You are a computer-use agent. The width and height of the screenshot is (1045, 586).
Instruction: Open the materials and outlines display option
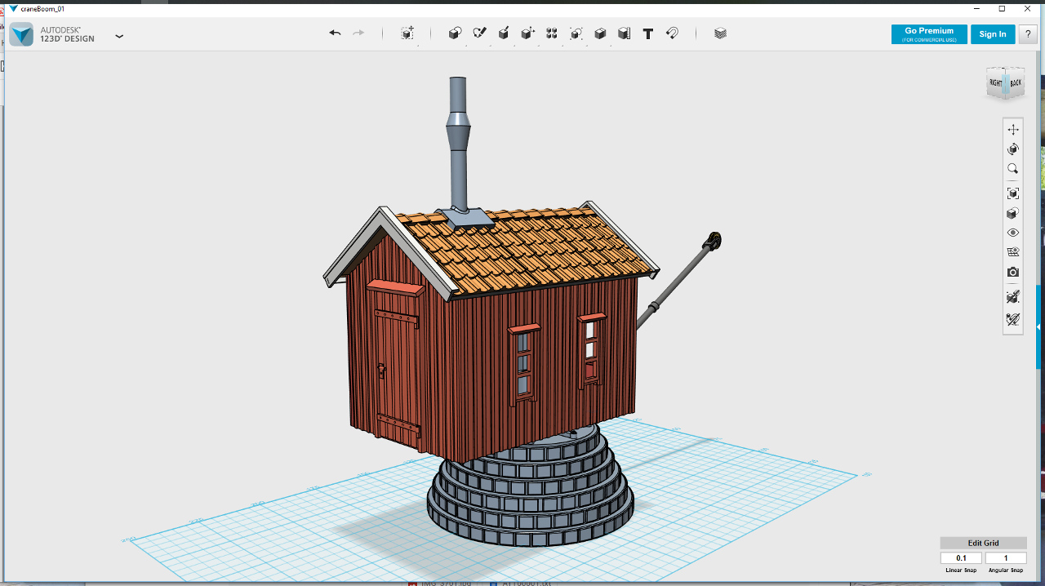[x=1013, y=213]
